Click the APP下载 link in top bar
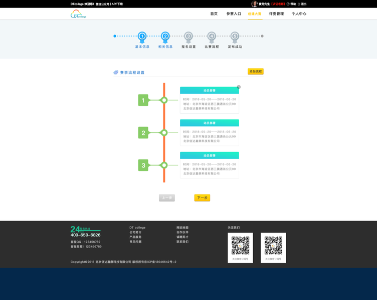The image size is (377, 300). click(x=117, y=4)
